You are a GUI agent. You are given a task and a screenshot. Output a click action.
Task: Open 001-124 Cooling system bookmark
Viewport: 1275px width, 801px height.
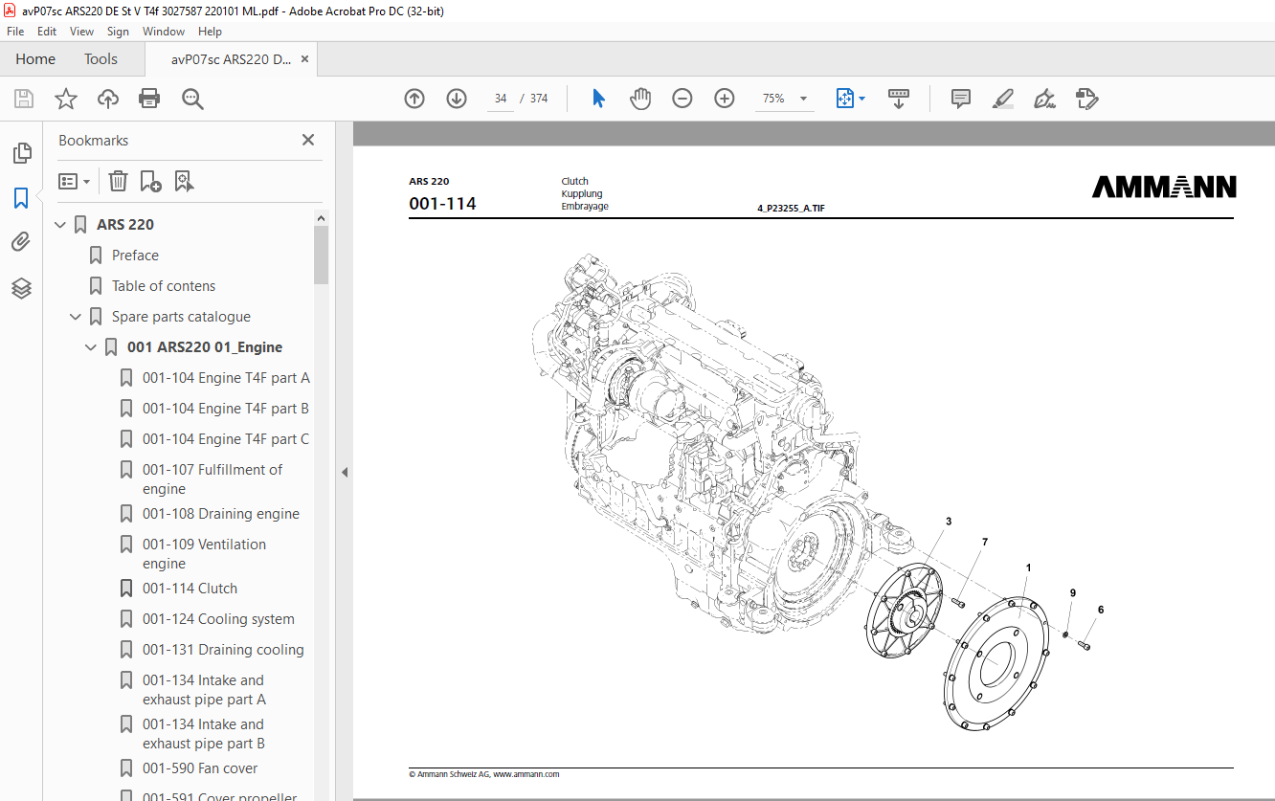[x=218, y=619]
